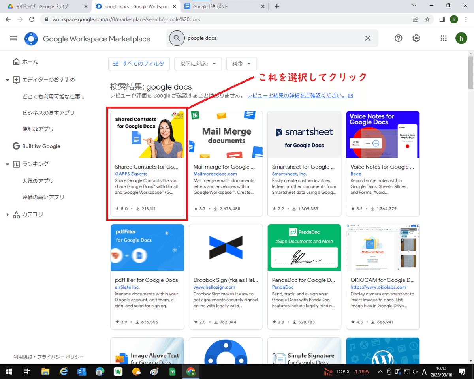The height and width of the screenshot is (379, 474).
Task: Select 評価の高いアプリ in sidebar
Action: (43, 197)
